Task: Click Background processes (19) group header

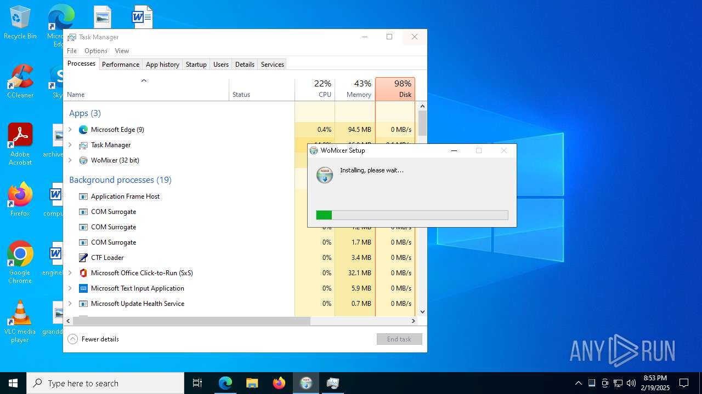Action: [120, 180]
